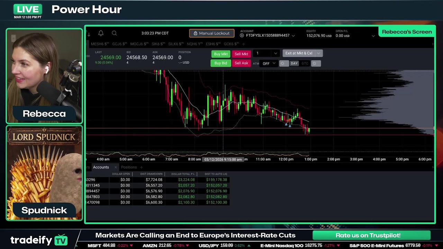Select account row ending 470098
Image resolution: width=443 pixels, height=249 pixels.
click(x=157, y=202)
